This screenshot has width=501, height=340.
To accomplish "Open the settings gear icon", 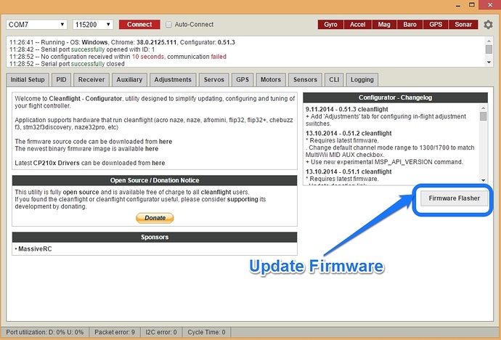I will click(488, 25).
